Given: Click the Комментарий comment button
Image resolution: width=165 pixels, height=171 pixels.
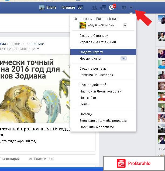Looking at the screenshot, I should 10,159.
